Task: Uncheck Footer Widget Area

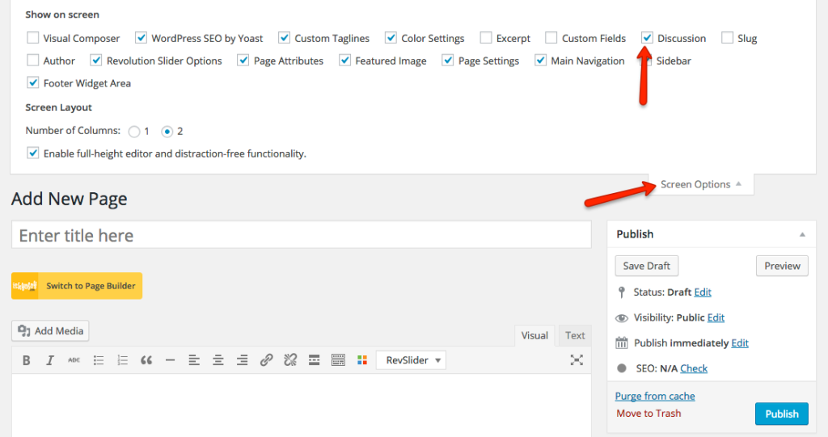Action: 32,83
